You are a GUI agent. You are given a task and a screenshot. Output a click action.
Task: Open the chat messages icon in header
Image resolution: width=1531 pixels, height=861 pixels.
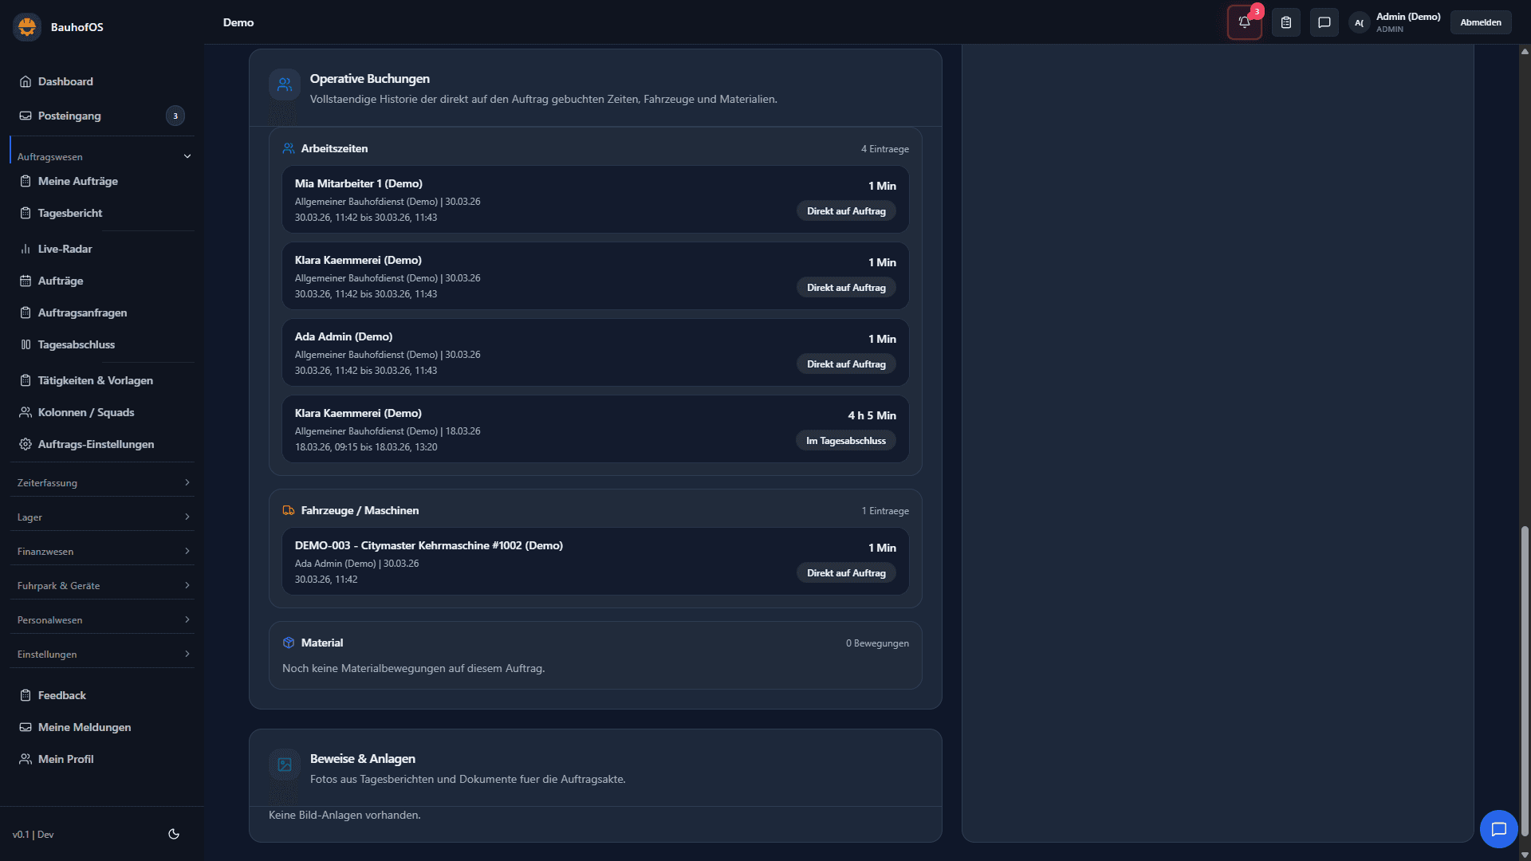[x=1324, y=22]
